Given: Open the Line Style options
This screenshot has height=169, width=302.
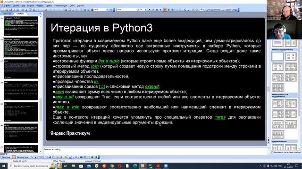Looking at the screenshot, I should [x=81, y=157].
